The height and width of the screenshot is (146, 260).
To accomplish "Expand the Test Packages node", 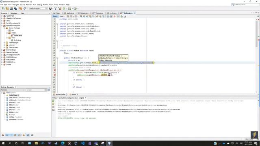I will tap(4, 43).
